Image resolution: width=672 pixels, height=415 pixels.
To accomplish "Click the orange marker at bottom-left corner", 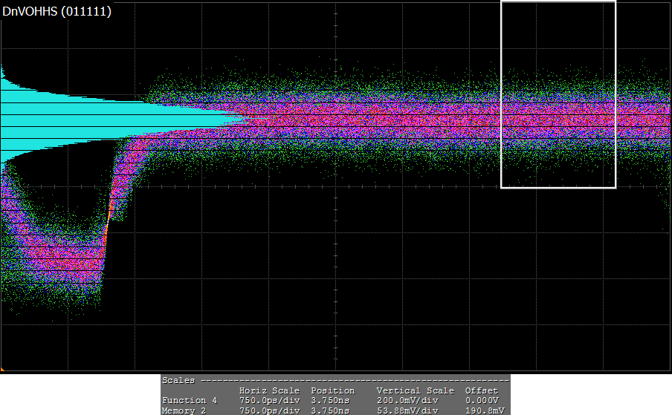I will [3, 368].
